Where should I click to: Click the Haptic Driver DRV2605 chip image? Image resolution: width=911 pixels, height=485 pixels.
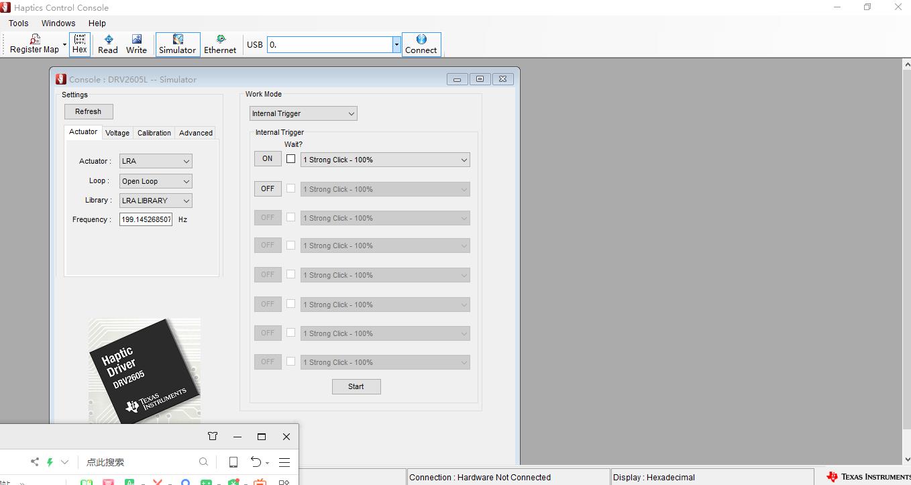145,370
